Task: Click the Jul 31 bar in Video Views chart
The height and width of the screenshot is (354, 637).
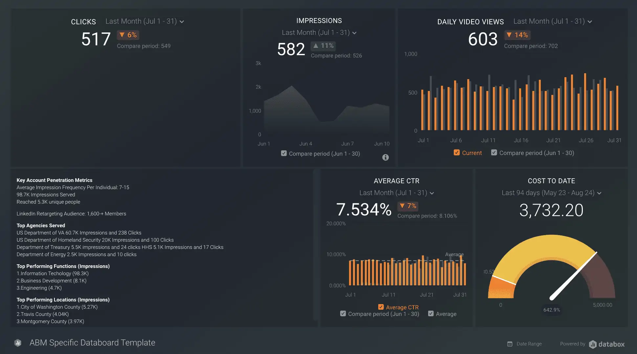Action: pos(617,108)
